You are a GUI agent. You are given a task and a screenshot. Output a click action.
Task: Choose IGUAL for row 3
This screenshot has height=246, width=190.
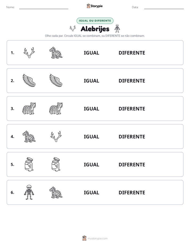click(x=91, y=109)
